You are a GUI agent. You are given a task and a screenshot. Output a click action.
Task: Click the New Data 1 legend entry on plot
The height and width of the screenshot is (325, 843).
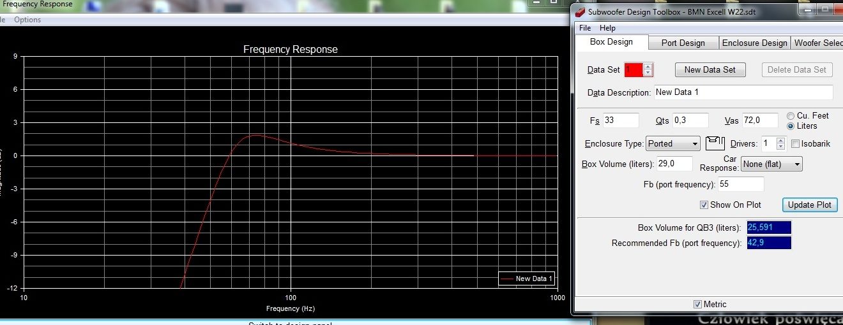coord(526,279)
